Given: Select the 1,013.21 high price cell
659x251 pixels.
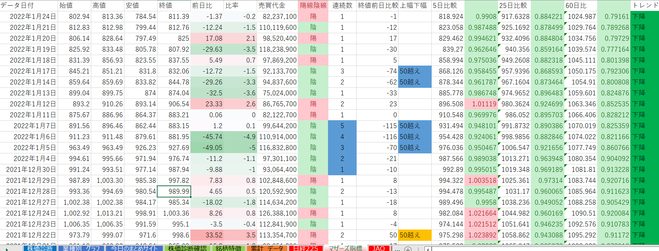Looking at the screenshot, I should 108,213.
